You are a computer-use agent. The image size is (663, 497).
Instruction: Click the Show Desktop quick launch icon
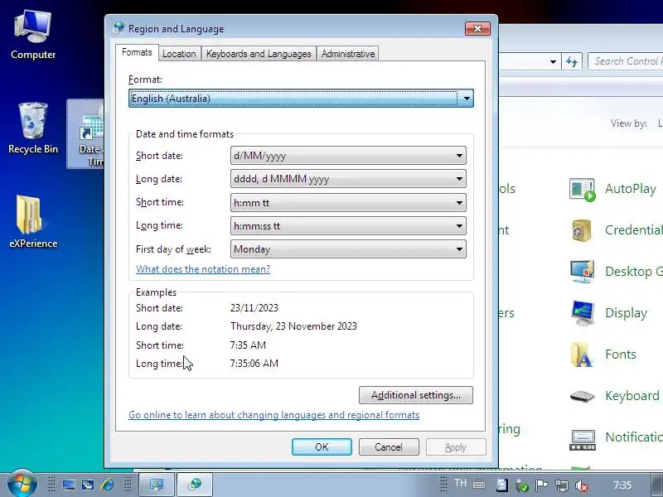point(69,485)
